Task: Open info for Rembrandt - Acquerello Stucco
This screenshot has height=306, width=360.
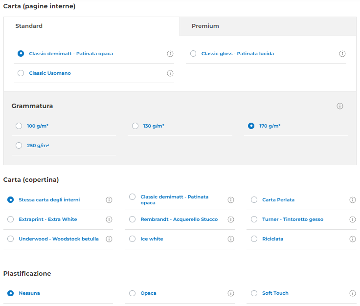Action: tap(231, 219)
